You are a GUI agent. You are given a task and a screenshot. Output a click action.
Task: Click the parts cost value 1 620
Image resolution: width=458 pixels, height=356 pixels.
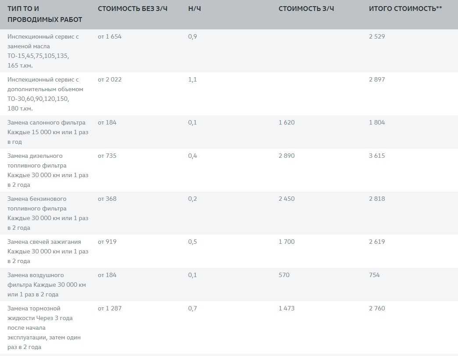pyautogui.click(x=286, y=123)
